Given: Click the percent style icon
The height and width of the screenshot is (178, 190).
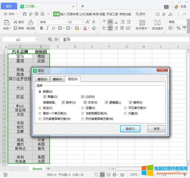Looking at the screenshot, I should 178,28.
